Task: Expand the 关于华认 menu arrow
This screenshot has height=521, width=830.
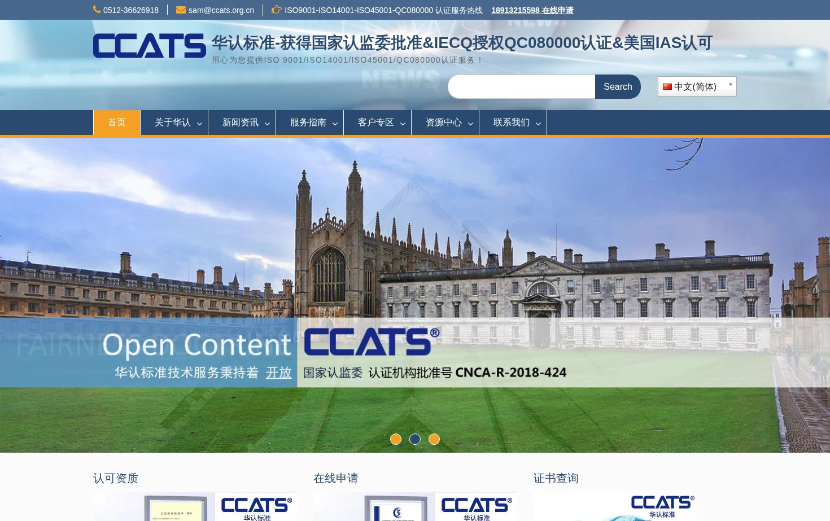Action: 199,124
